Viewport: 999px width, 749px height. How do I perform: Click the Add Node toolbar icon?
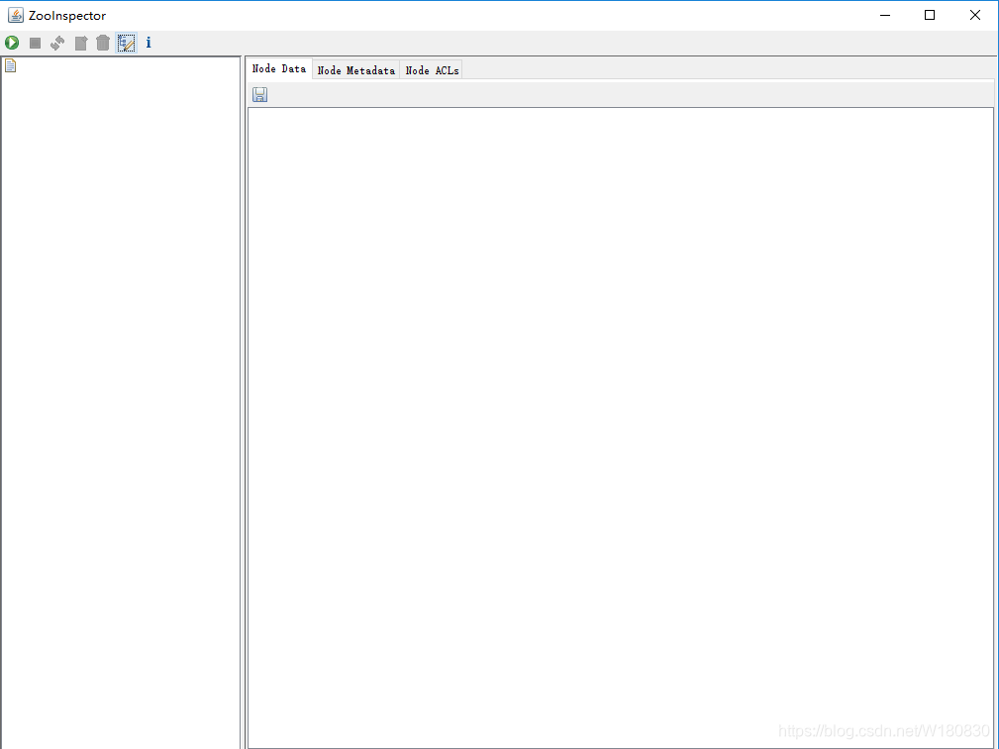pyautogui.click(x=81, y=43)
